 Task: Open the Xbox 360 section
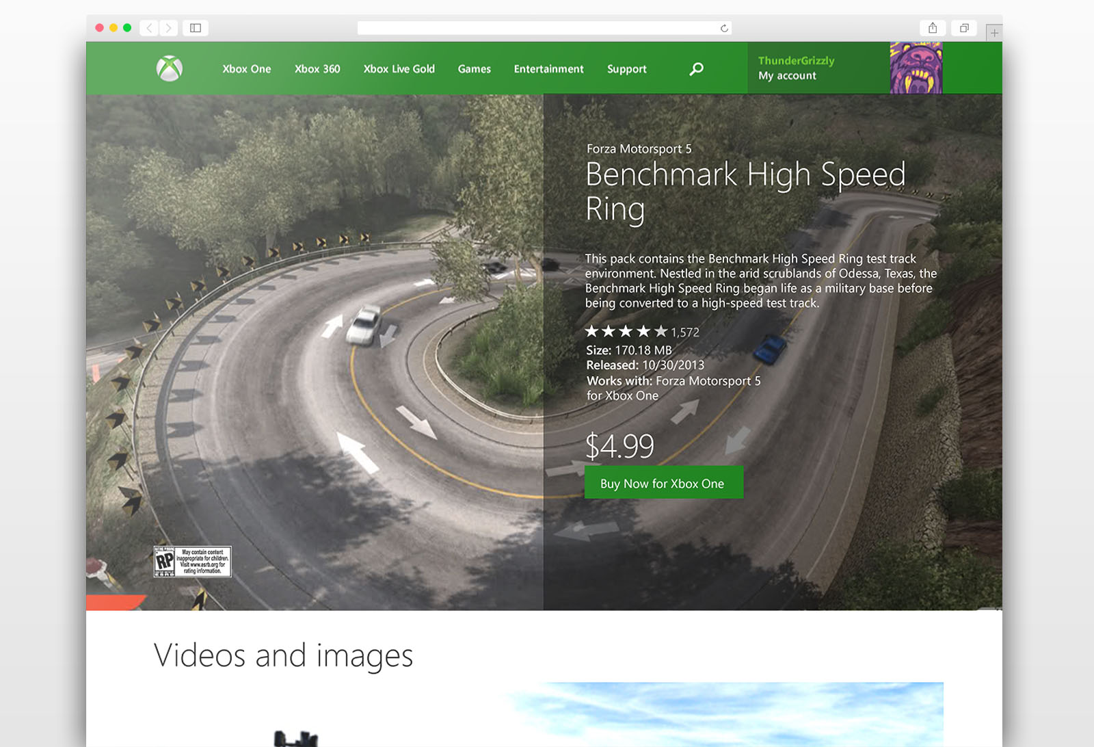coord(317,69)
